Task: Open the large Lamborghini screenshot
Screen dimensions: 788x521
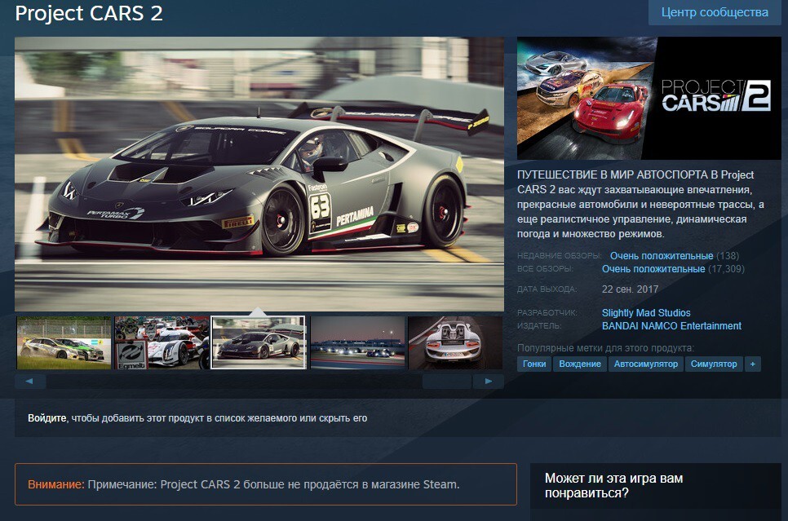Action: pyautogui.click(x=259, y=174)
